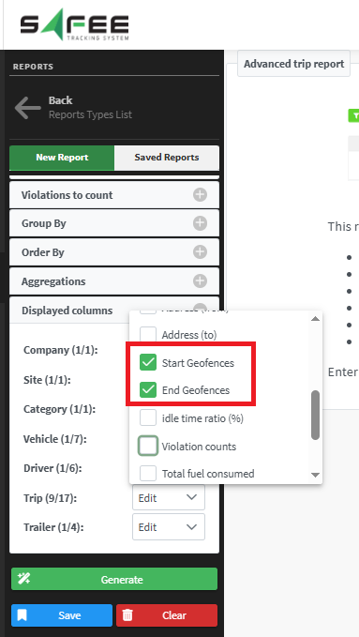Click the dropdown list scrollbar thumb
The image size is (359, 637).
(x=315, y=416)
